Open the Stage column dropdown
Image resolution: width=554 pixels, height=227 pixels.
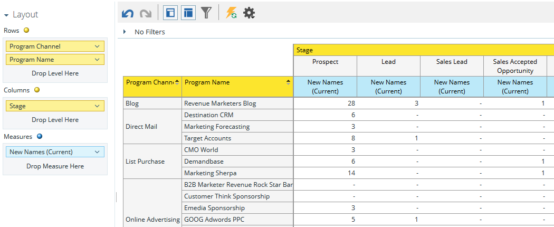click(97, 106)
